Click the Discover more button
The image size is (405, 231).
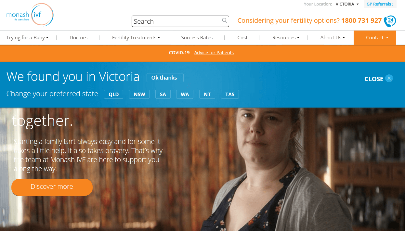click(x=52, y=187)
